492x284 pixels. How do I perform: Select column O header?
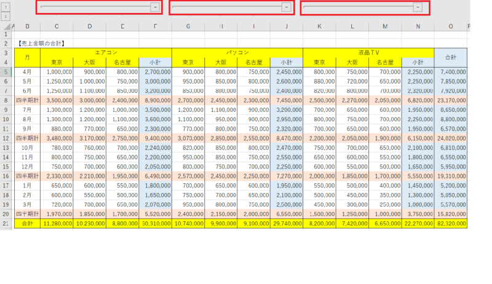coord(451,26)
